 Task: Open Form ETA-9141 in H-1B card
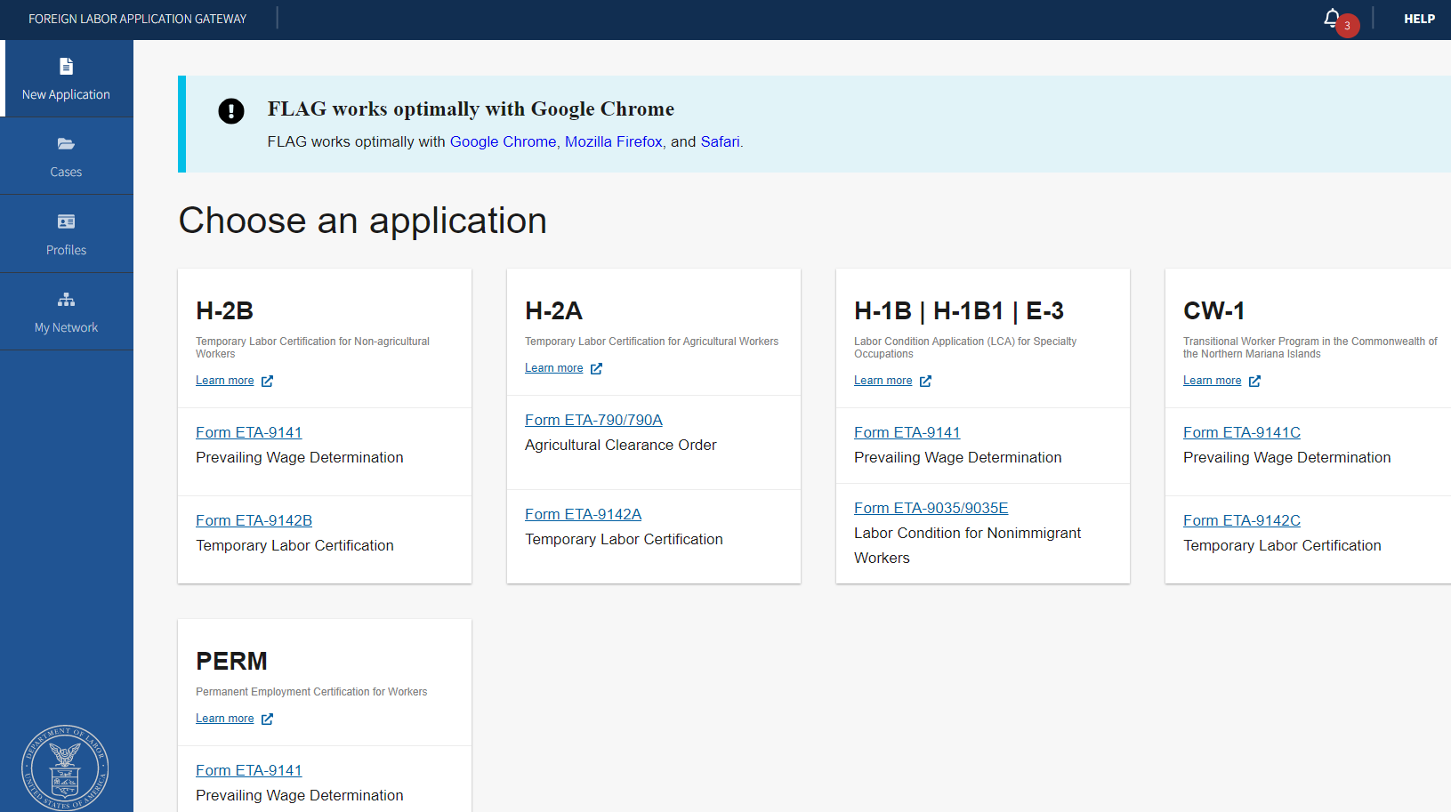click(x=907, y=432)
